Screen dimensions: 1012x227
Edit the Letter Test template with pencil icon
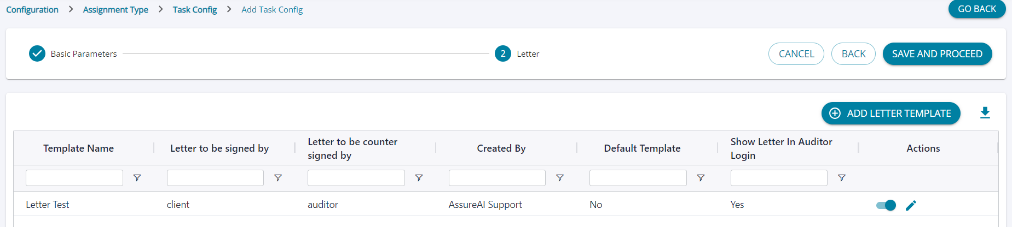point(911,205)
